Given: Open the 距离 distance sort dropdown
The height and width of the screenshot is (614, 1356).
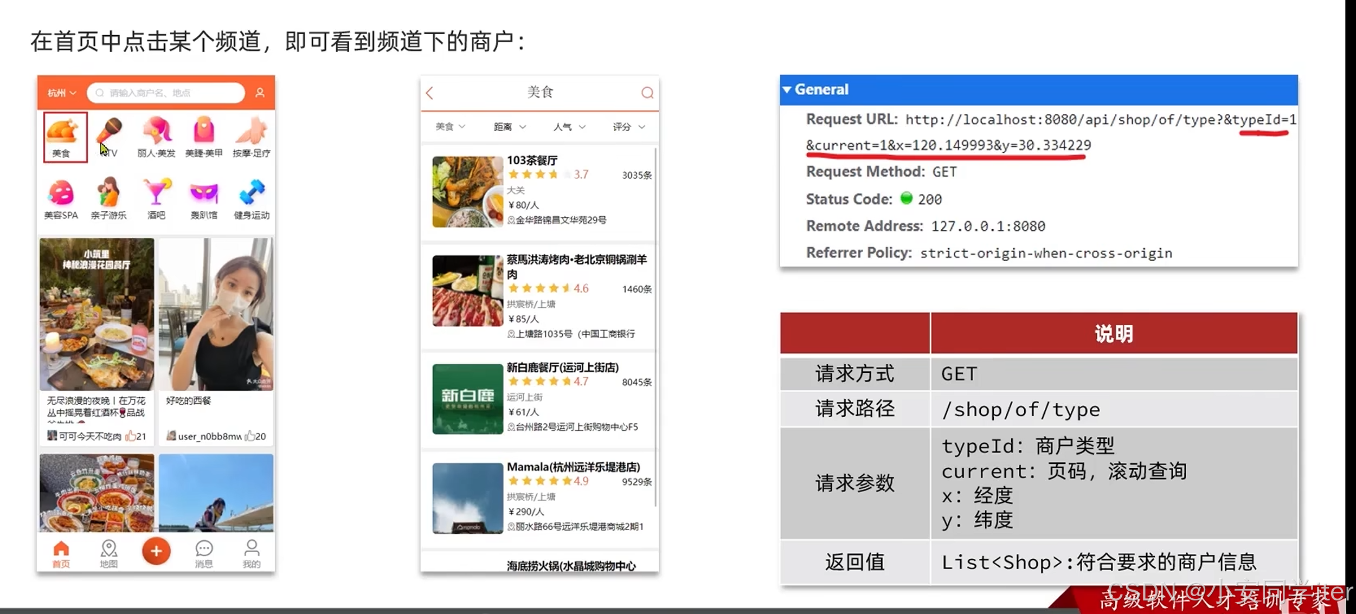Looking at the screenshot, I should [x=509, y=127].
